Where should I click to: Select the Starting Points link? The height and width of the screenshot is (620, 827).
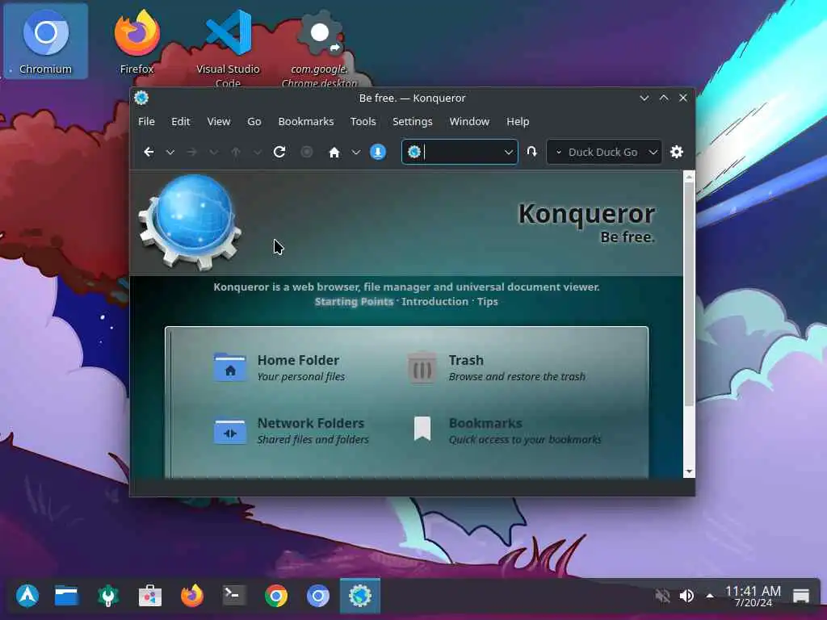point(354,302)
